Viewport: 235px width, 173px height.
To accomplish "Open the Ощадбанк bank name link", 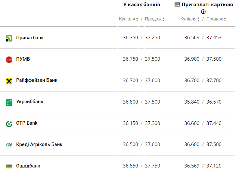I will coord(28,166).
